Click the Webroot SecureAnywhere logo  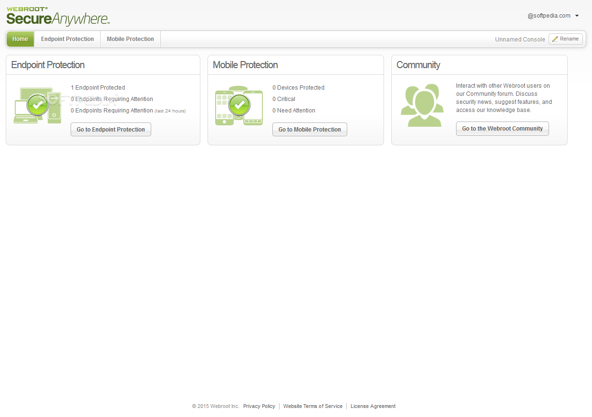coord(58,16)
